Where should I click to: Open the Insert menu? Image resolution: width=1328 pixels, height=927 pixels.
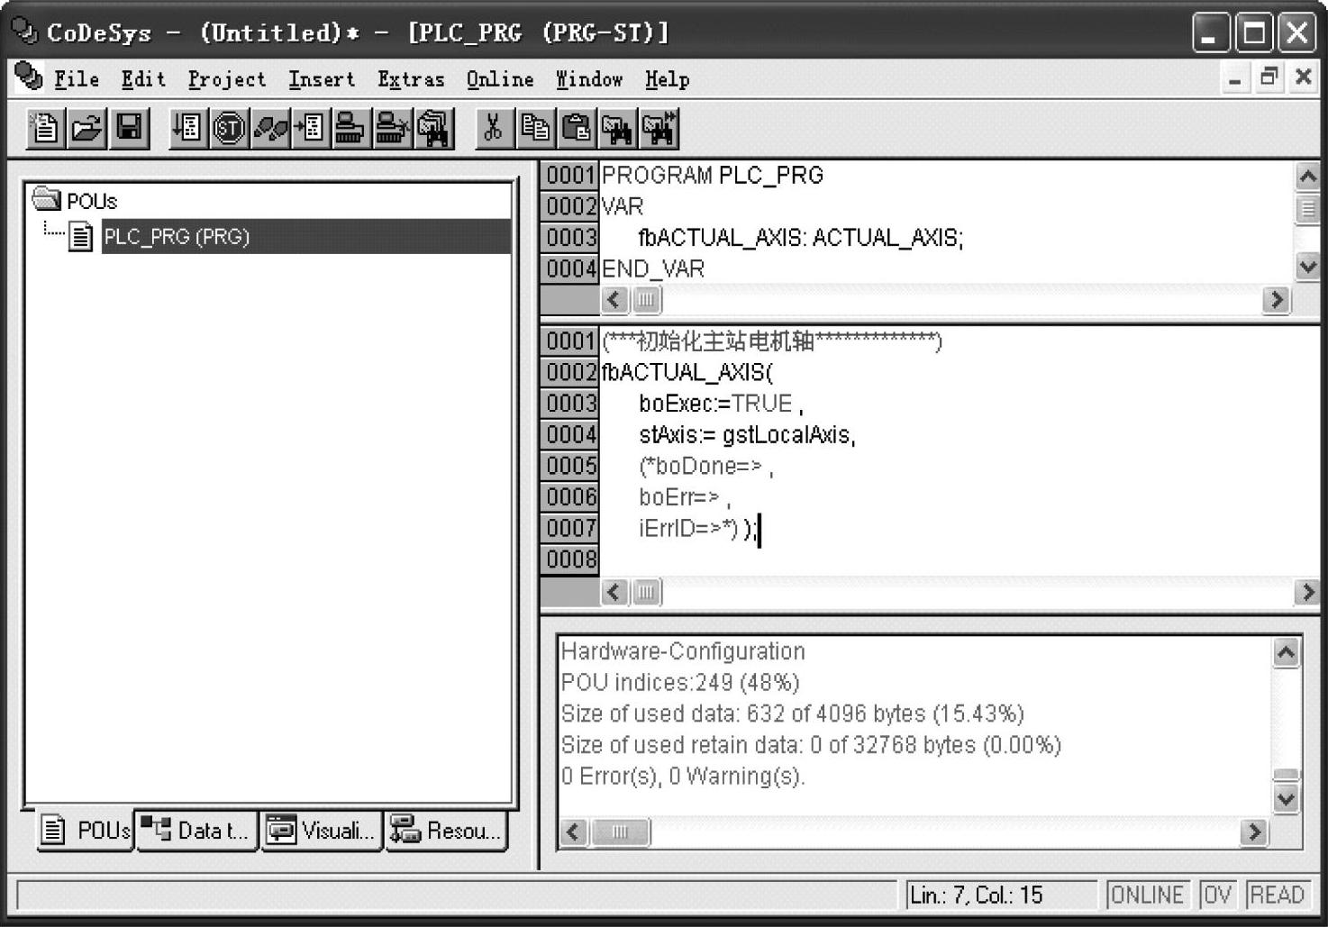(322, 79)
